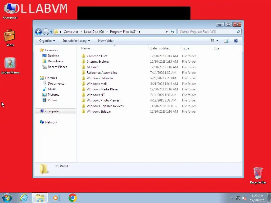Open Network in navigation pane
271x203 pixels.
coord(51,122)
